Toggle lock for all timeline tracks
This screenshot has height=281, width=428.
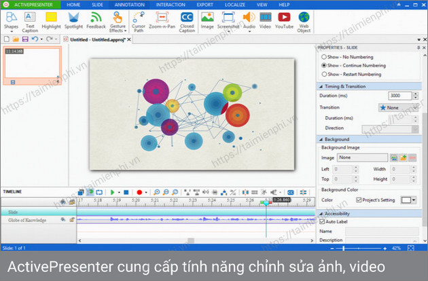(72, 202)
